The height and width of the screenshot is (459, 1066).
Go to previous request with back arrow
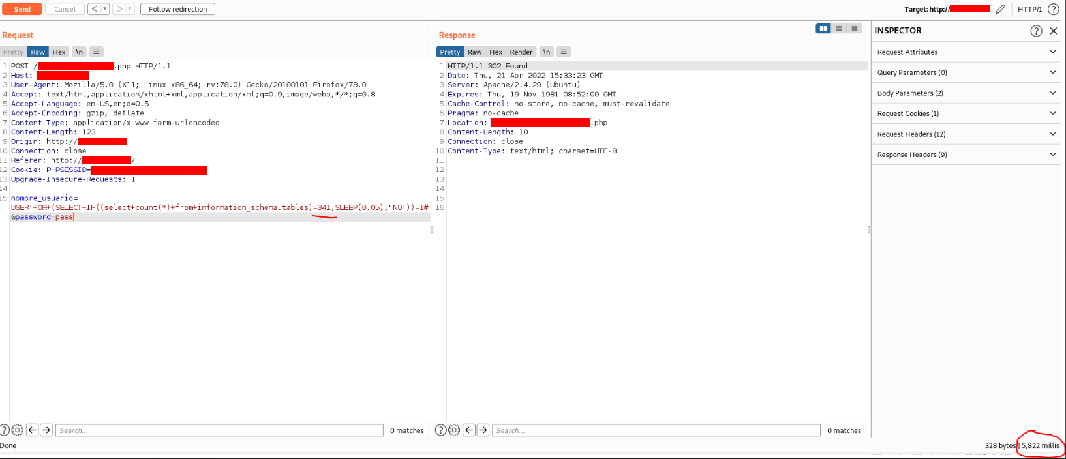click(95, 9)
